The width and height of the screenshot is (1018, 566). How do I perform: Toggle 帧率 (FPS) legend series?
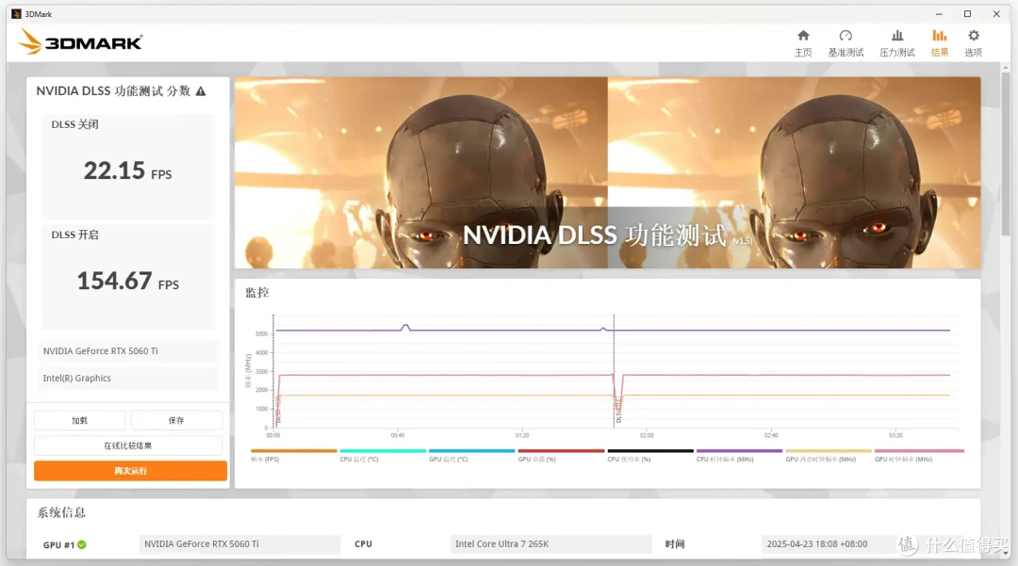click(293, 451)
